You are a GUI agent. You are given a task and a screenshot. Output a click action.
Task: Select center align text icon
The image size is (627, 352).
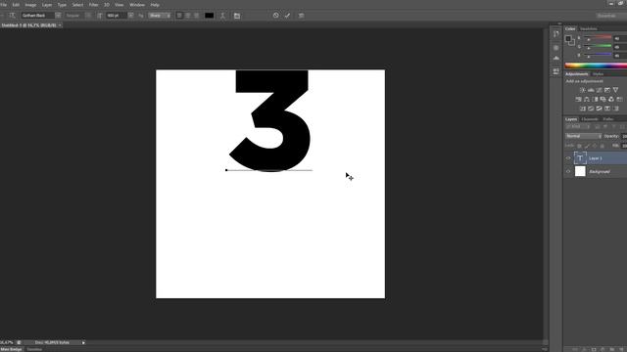point(188,16)
